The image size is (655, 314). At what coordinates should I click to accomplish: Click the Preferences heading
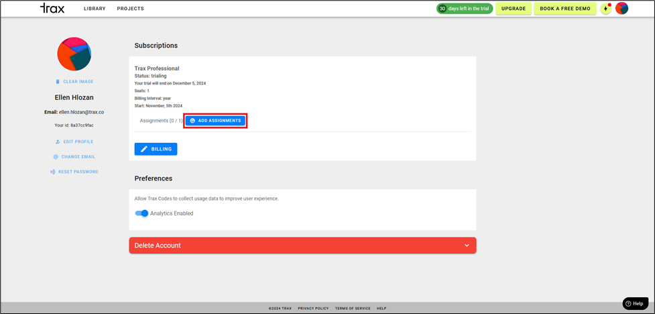154,178
